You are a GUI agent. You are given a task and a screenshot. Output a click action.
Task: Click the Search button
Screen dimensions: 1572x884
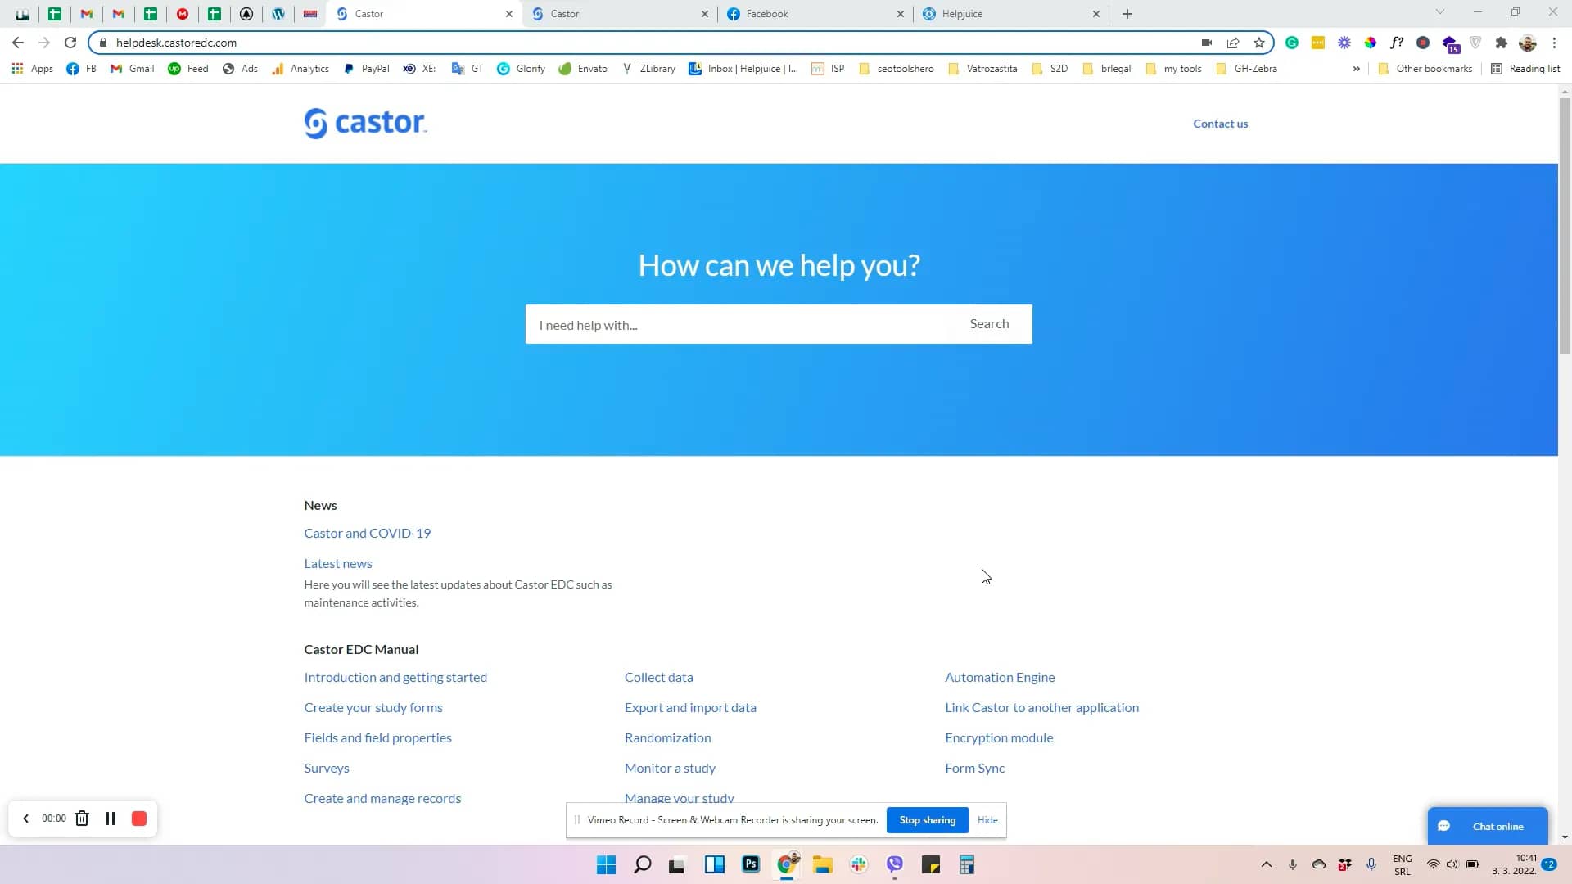989,324
